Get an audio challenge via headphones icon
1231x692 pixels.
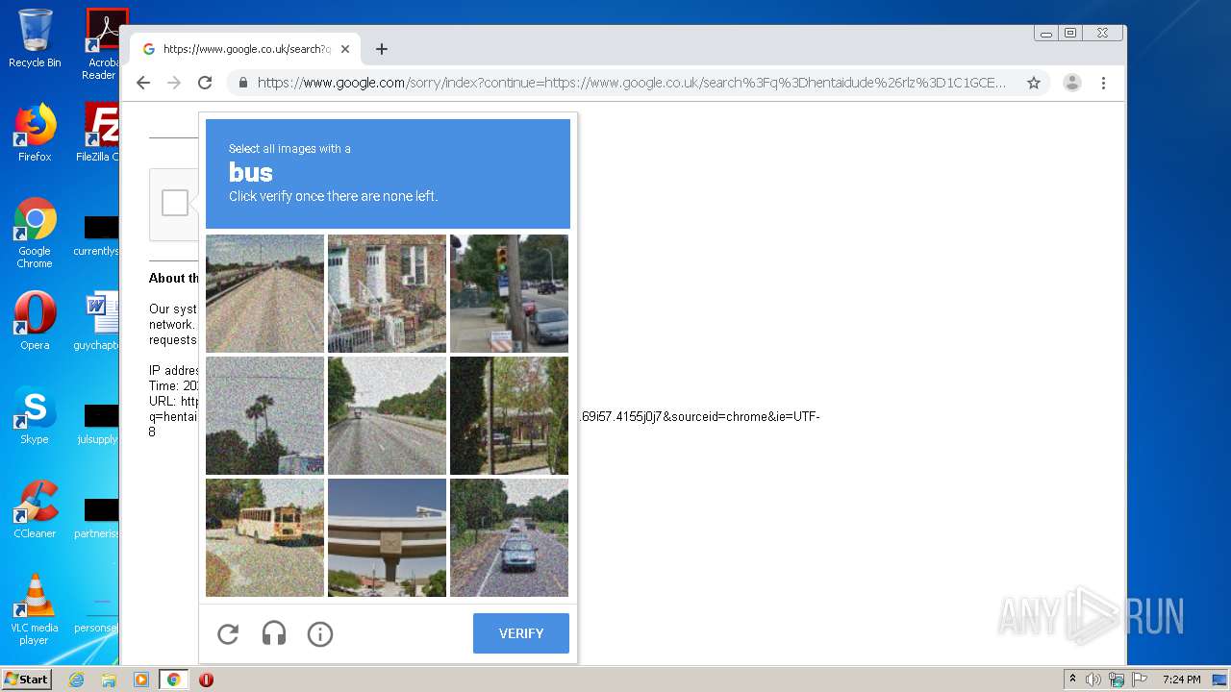click(x=274, y=634)
